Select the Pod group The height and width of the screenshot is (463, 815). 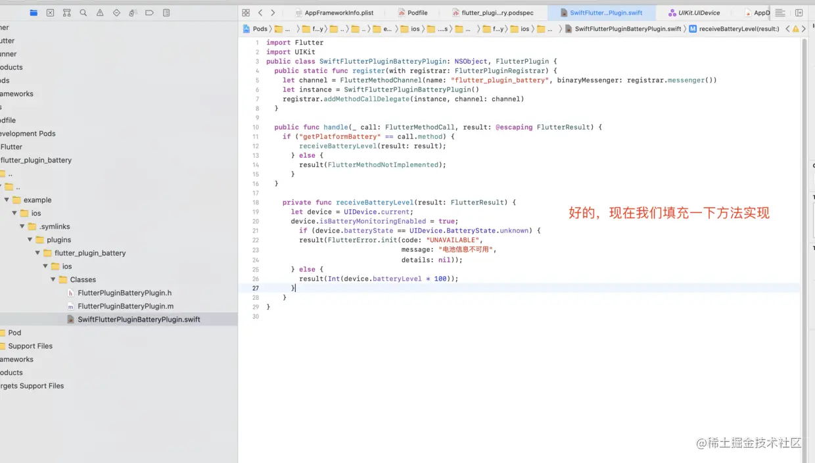[x=14, y=333]
